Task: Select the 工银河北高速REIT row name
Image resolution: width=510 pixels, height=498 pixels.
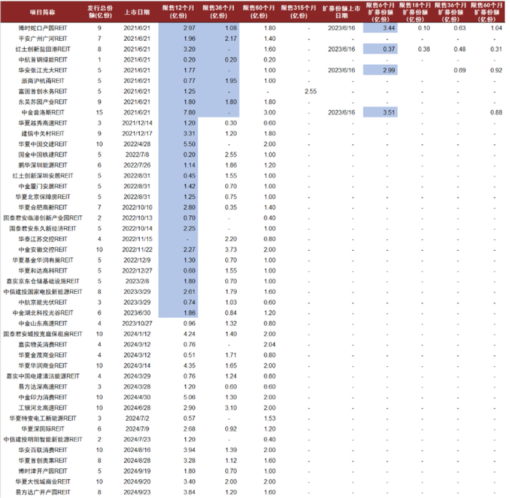Action: click(42, 408)
